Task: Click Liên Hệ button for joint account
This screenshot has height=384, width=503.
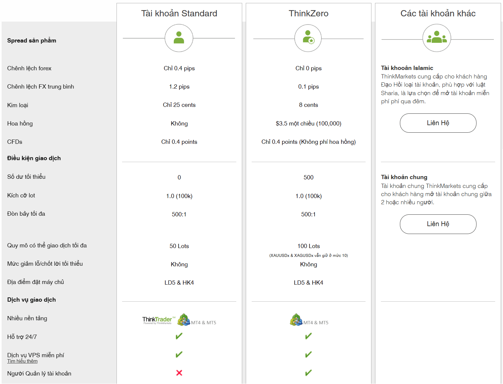Action: click(x=438, y=224)
